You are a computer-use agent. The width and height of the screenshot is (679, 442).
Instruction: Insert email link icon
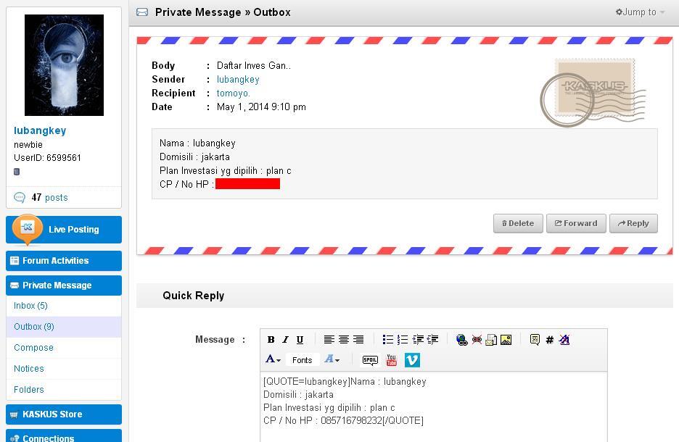tap(491, 340)
